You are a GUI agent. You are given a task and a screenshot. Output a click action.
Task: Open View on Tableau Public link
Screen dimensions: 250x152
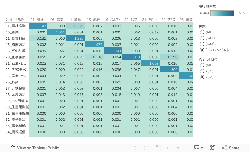(x=38, y=148)
